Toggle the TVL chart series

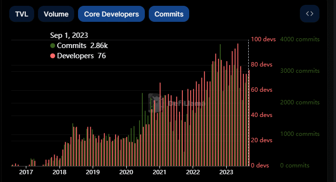(x=21, y=14)
